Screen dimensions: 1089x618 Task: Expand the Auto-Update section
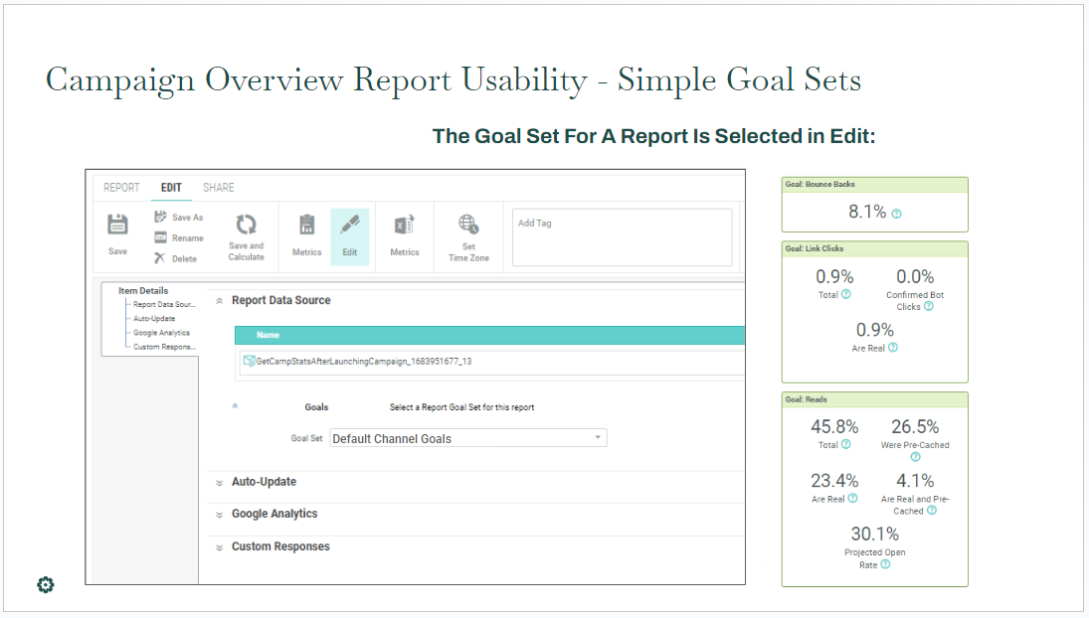264,482
